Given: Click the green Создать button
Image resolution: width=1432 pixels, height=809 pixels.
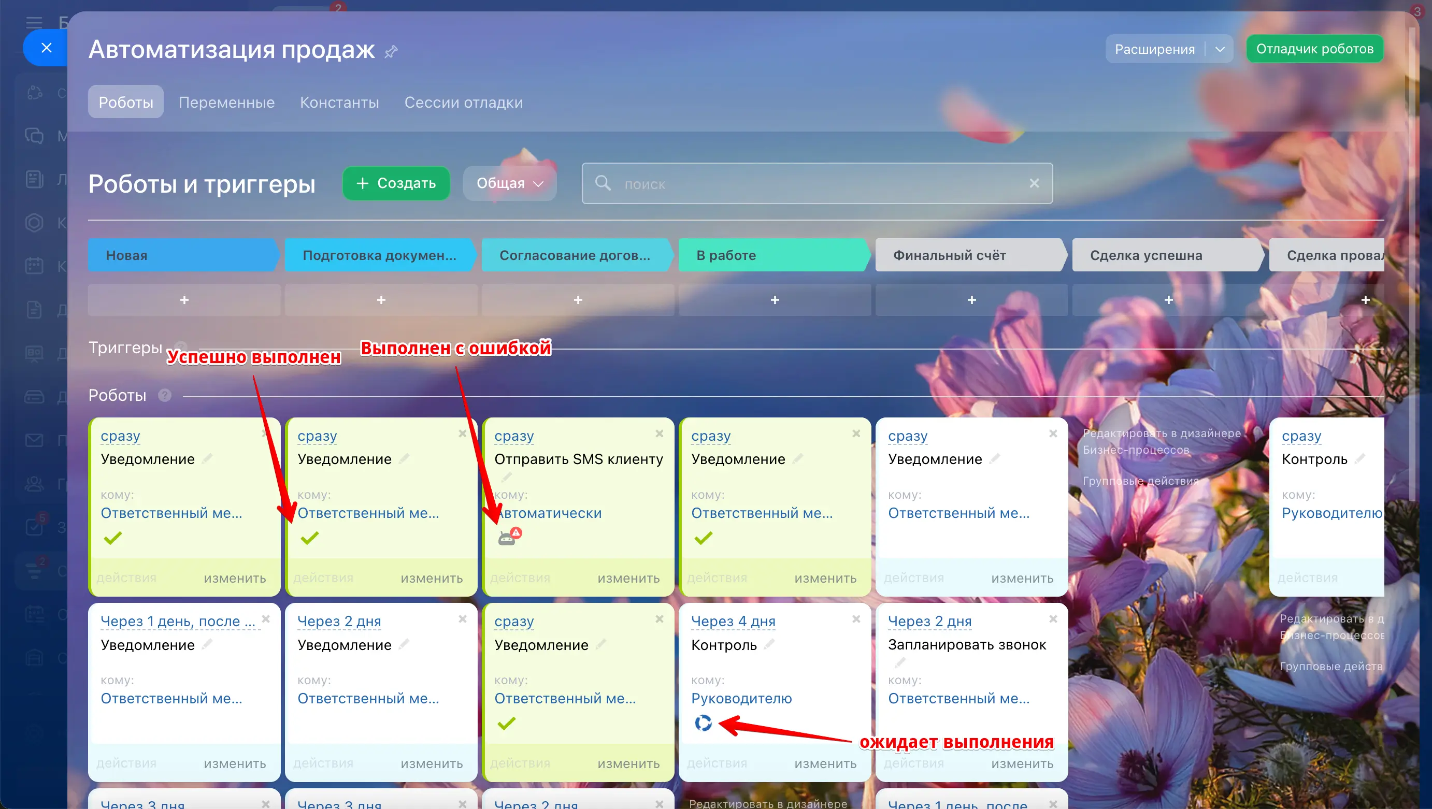Looking at the screenshot, I should tap(396, 183).
